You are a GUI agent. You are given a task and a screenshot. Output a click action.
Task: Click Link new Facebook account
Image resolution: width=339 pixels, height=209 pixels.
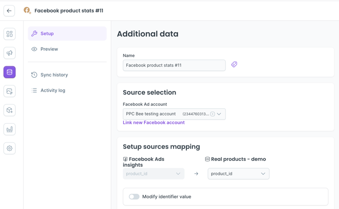154,123
